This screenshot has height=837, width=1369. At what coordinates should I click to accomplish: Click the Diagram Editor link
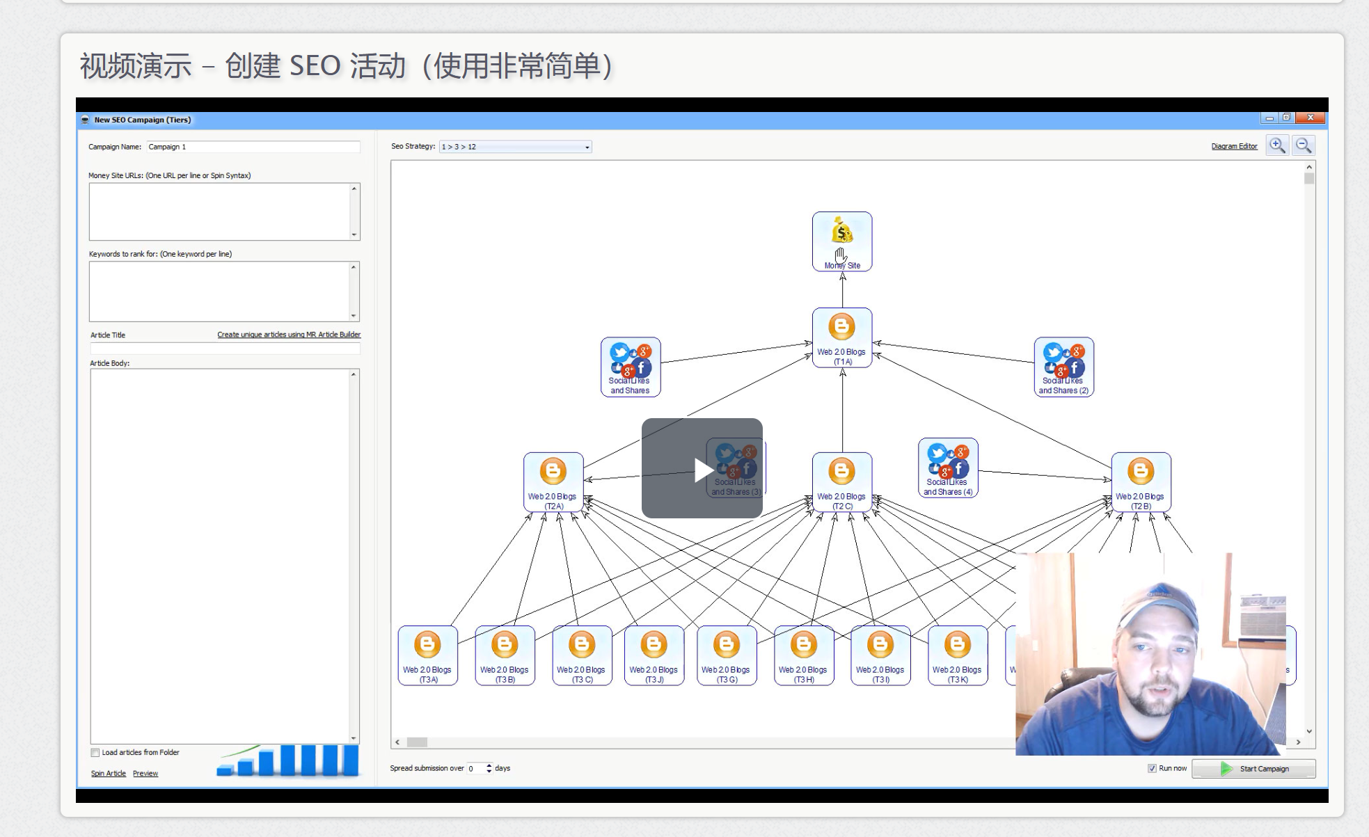point(1234,146)
